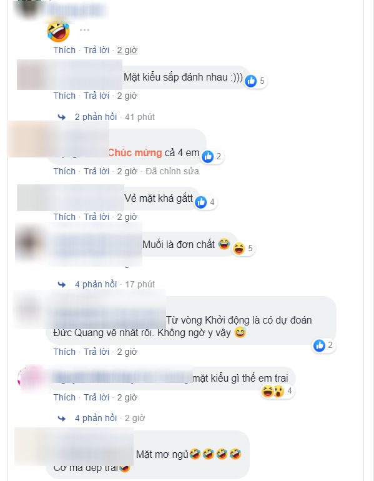This screenshot has width=374, height=481.
Task: Open 'Đã chỉnh sửa' edit history link
Action: coord(172,171)
